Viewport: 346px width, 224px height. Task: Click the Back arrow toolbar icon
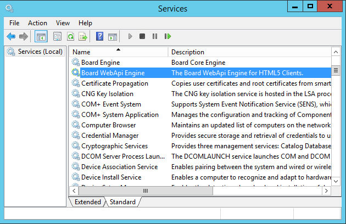[11, 36]
